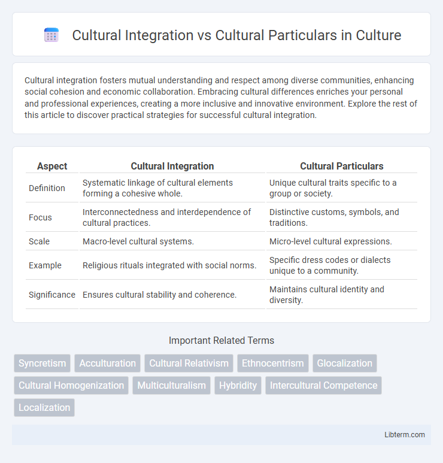Select 'Systematic linkage of cultural elements' cell
The width and height of the screenshot is (443, 463).
172,188
